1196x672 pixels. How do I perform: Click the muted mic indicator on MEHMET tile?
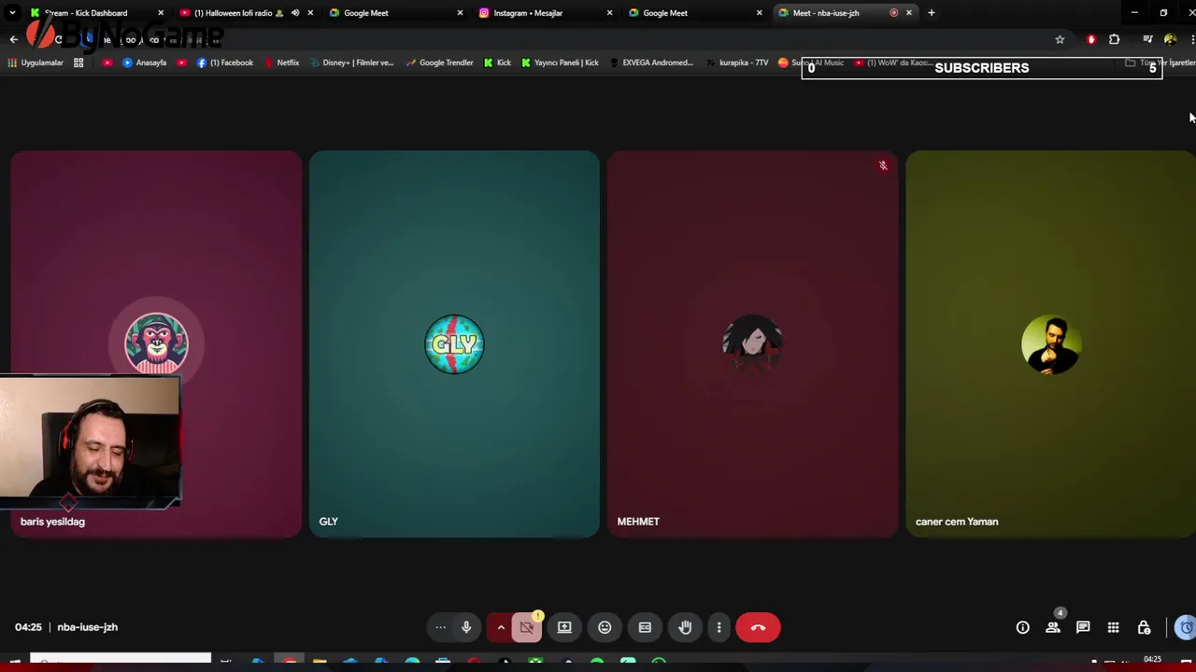tap(882, 166)
